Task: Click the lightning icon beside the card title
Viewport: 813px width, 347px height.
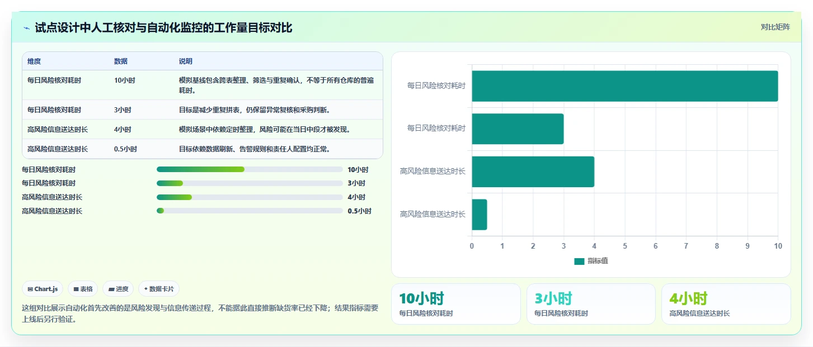Action: coord(26,28)
